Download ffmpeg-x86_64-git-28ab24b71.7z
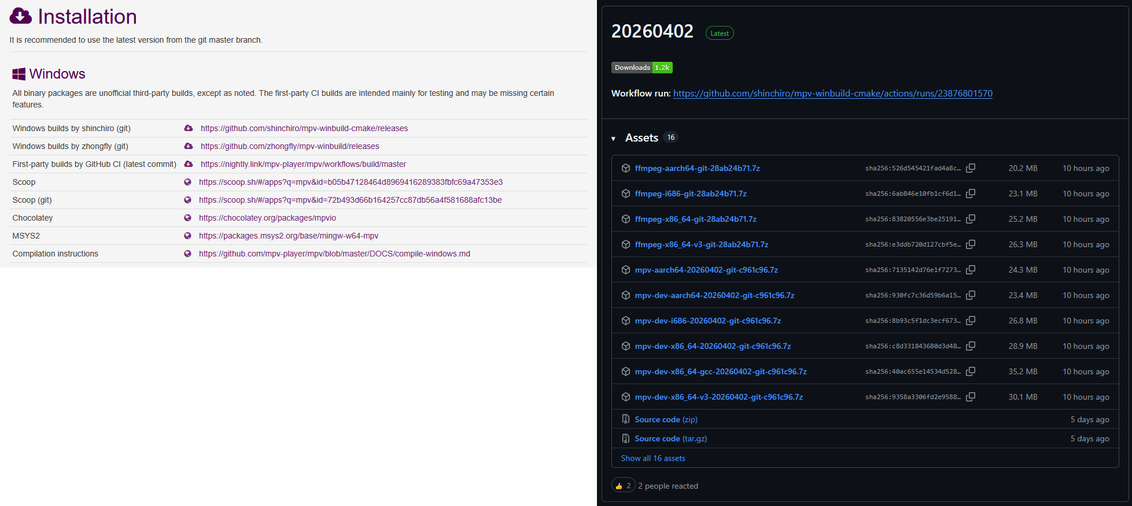 pyautogui.click(x=695, y=219)
